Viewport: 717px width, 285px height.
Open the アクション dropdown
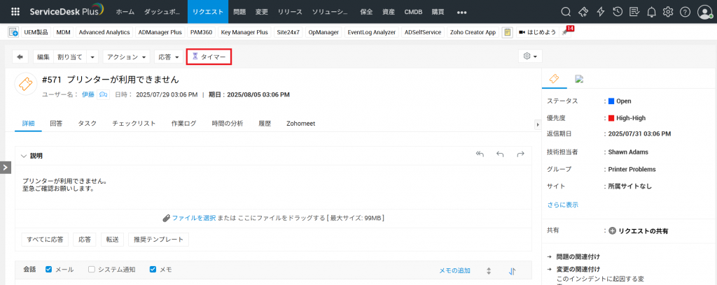[126, 57]
